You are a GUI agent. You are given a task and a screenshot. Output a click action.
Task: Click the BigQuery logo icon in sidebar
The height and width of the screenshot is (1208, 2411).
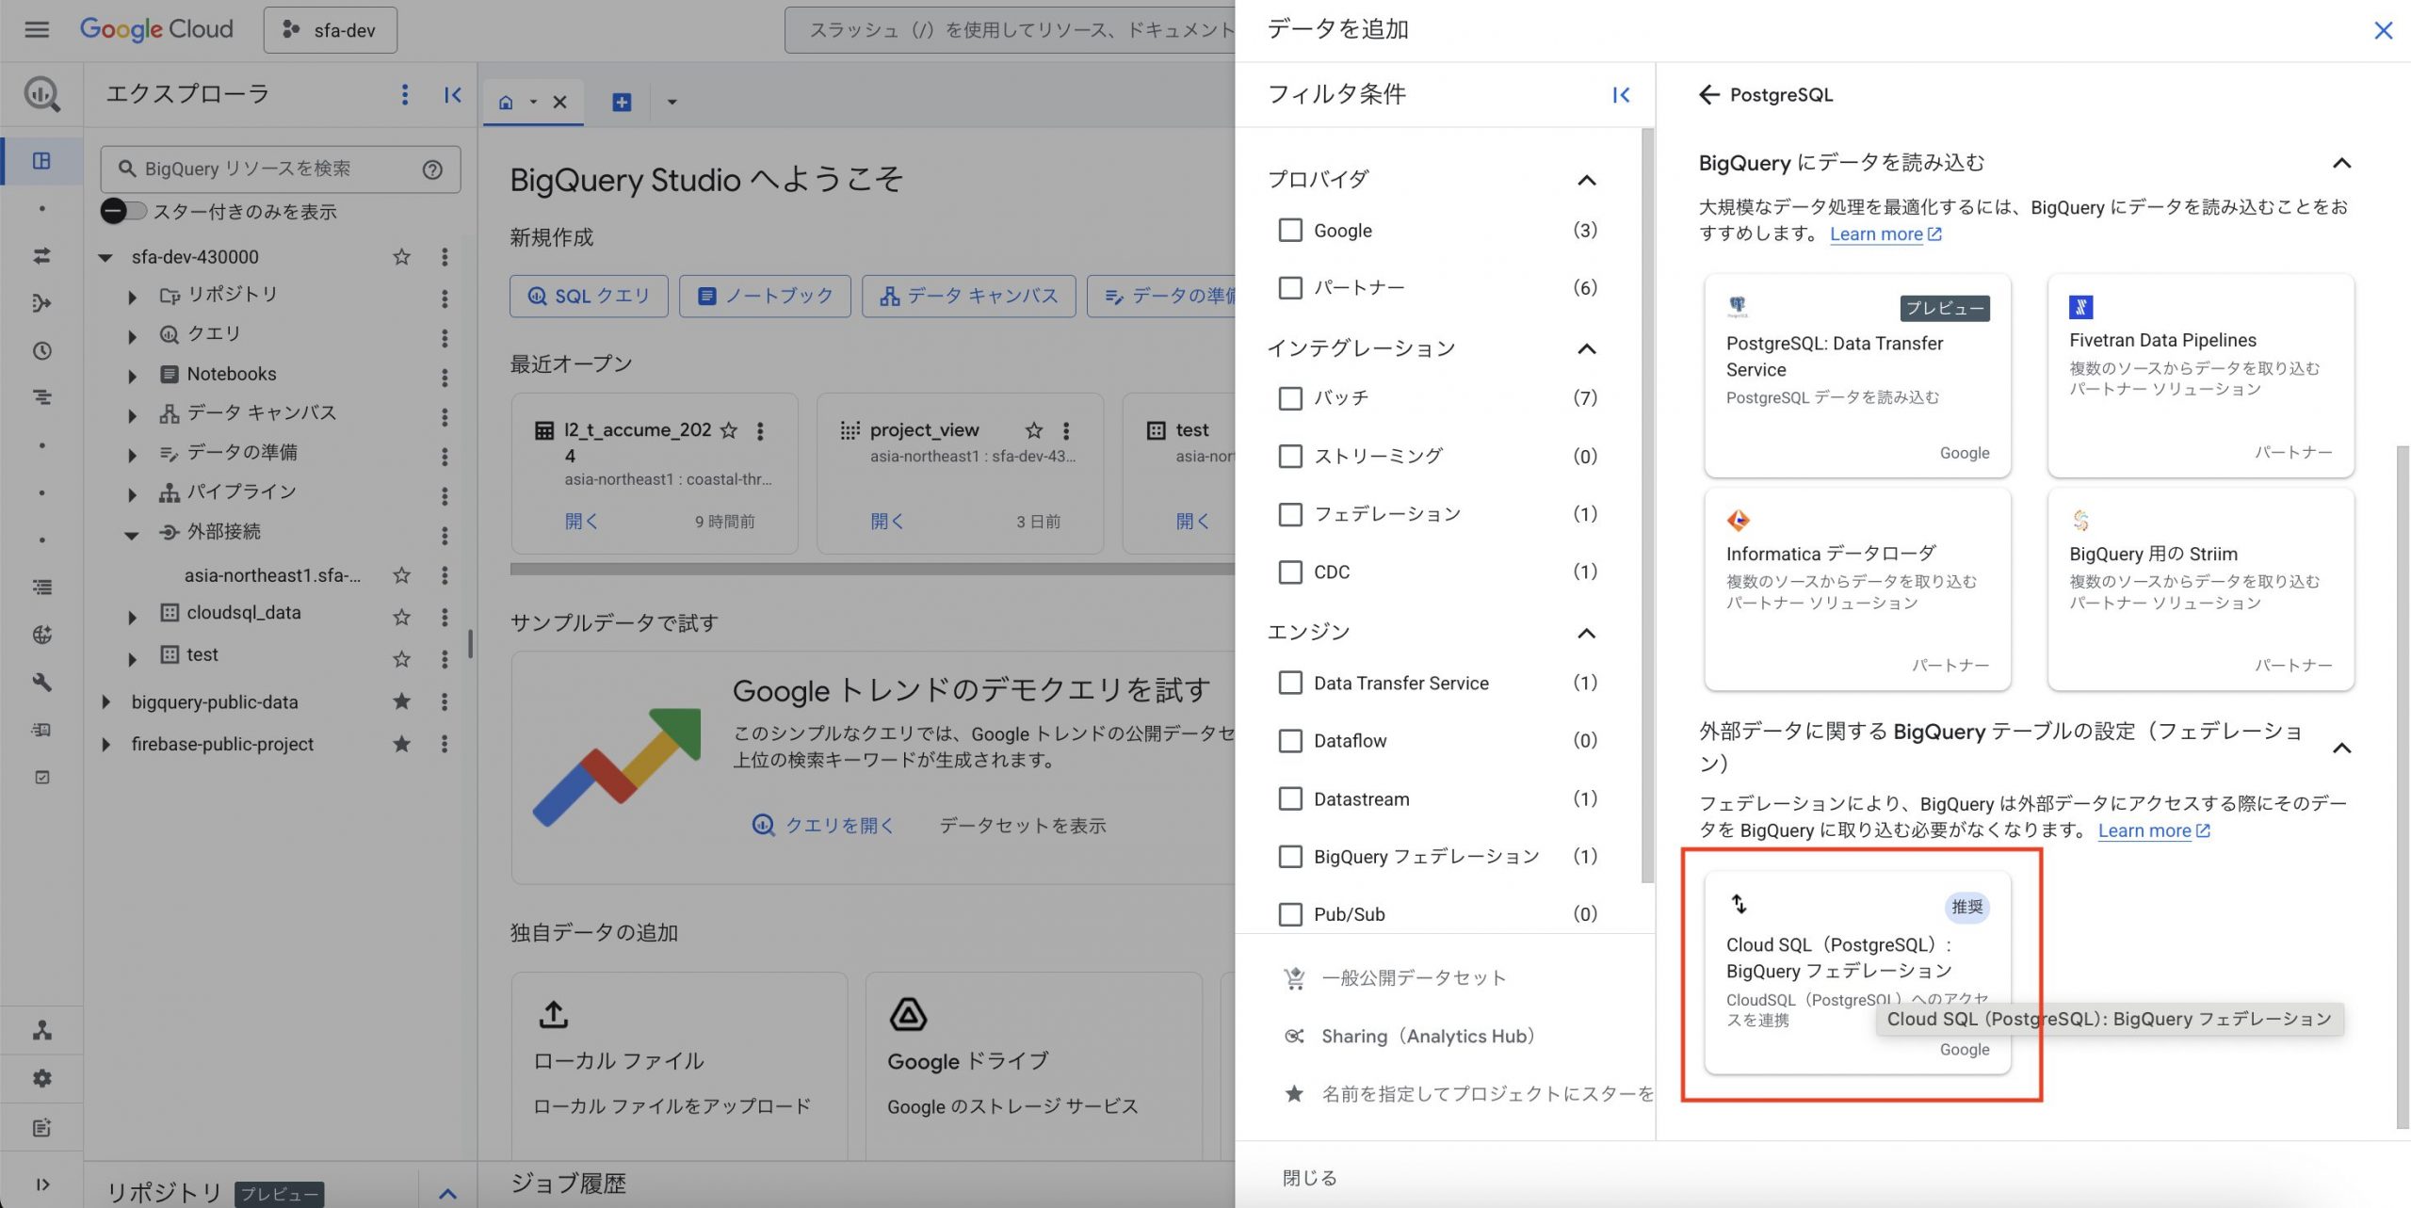pos(41,94)
